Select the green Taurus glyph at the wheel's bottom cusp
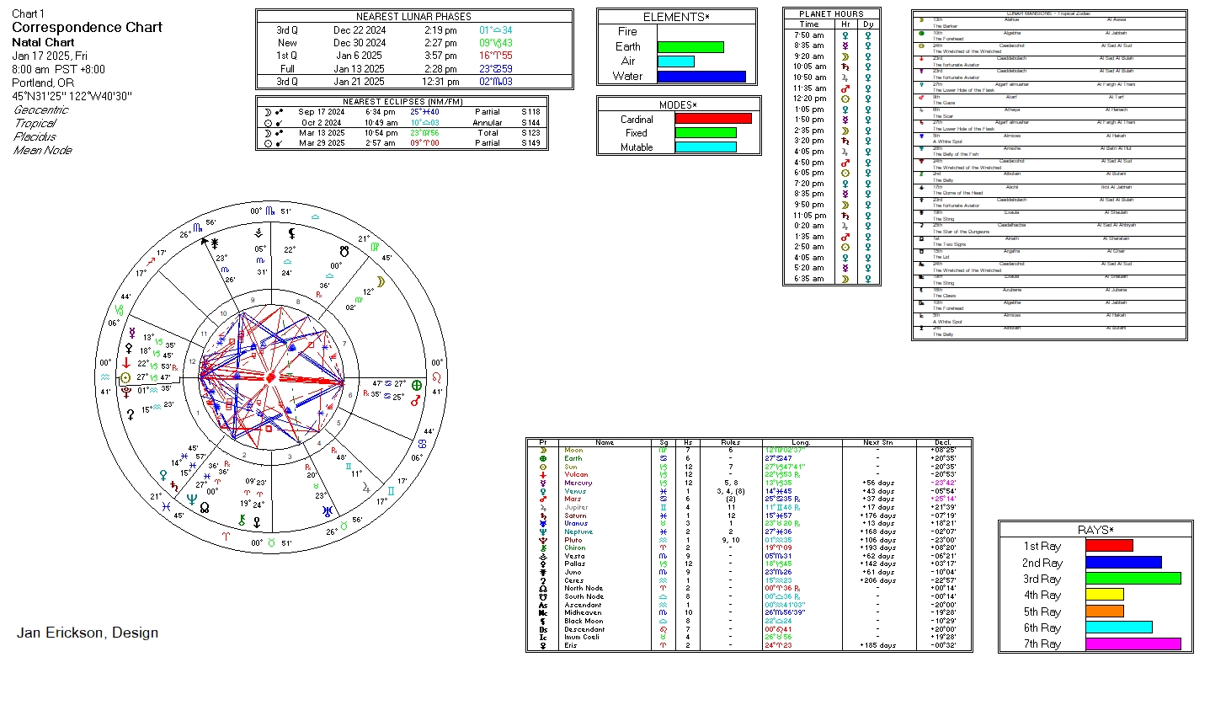 [x=271, y=544]
